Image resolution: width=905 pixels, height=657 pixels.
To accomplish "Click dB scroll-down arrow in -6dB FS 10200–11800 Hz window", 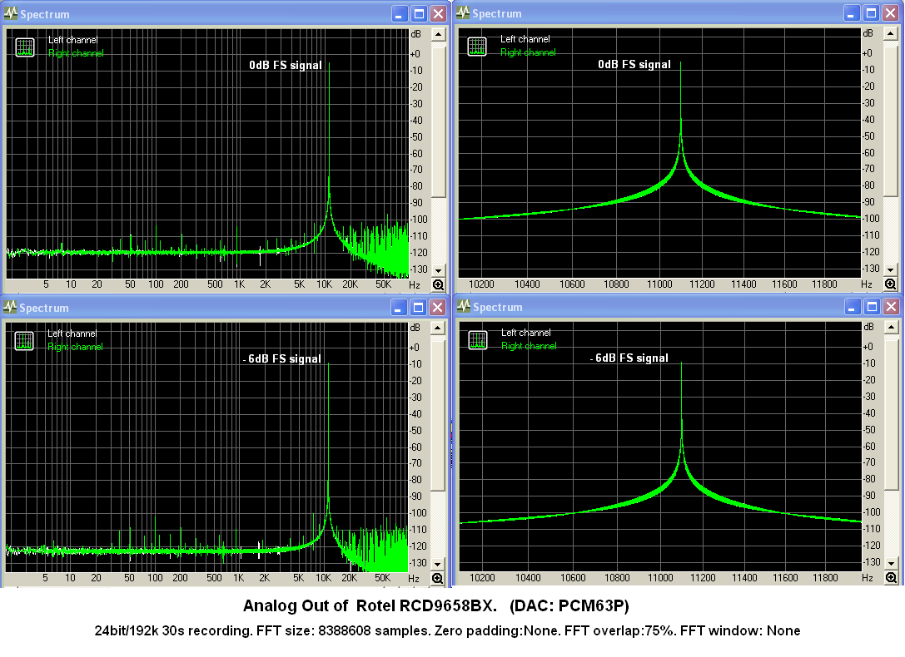I will tap(891, 563).
